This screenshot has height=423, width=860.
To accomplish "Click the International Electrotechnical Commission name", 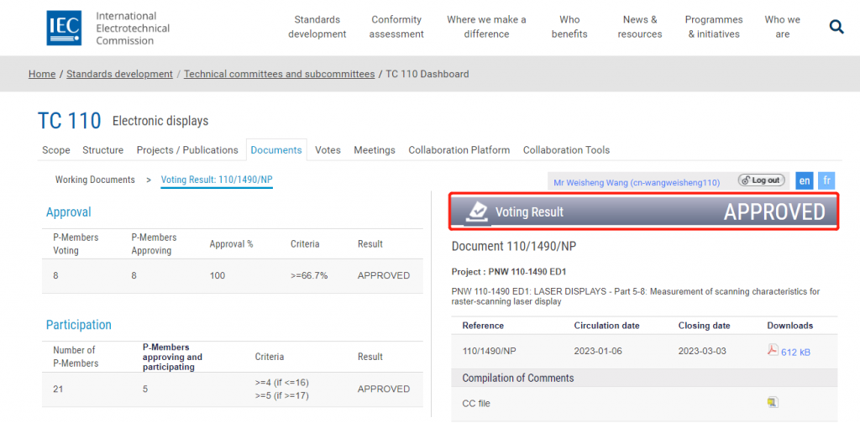I will pyautogui.click(x=133, y=28).
